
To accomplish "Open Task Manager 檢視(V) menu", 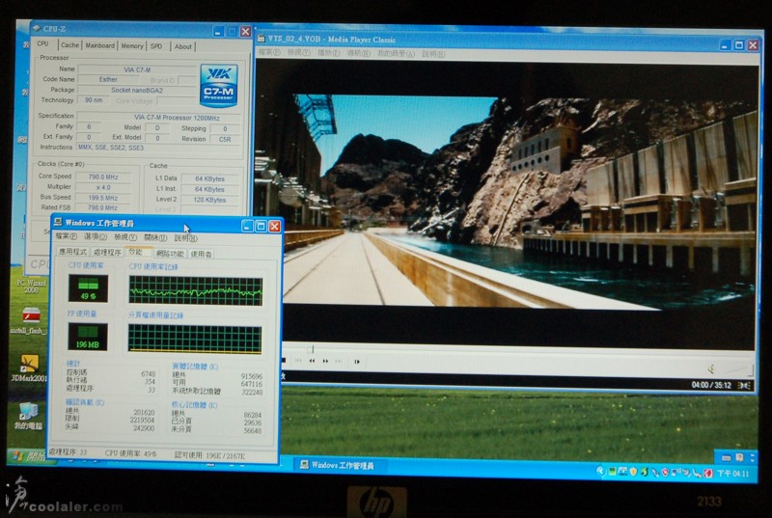I will coord(125,237).
